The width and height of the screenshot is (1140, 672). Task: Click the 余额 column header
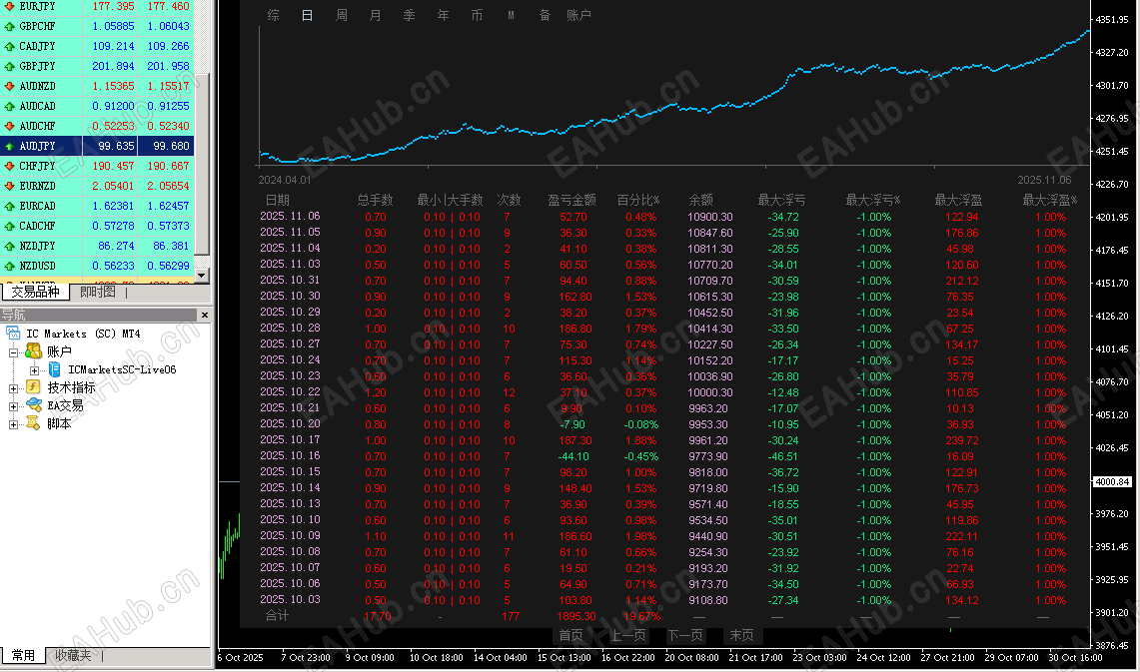click(x=700, y=200)
